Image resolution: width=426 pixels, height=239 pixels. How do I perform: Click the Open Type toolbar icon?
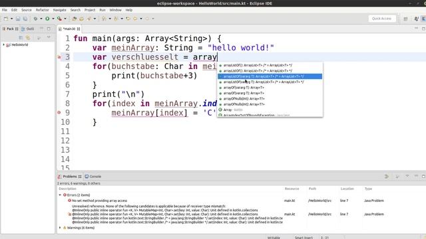click(x=81, y=19)
